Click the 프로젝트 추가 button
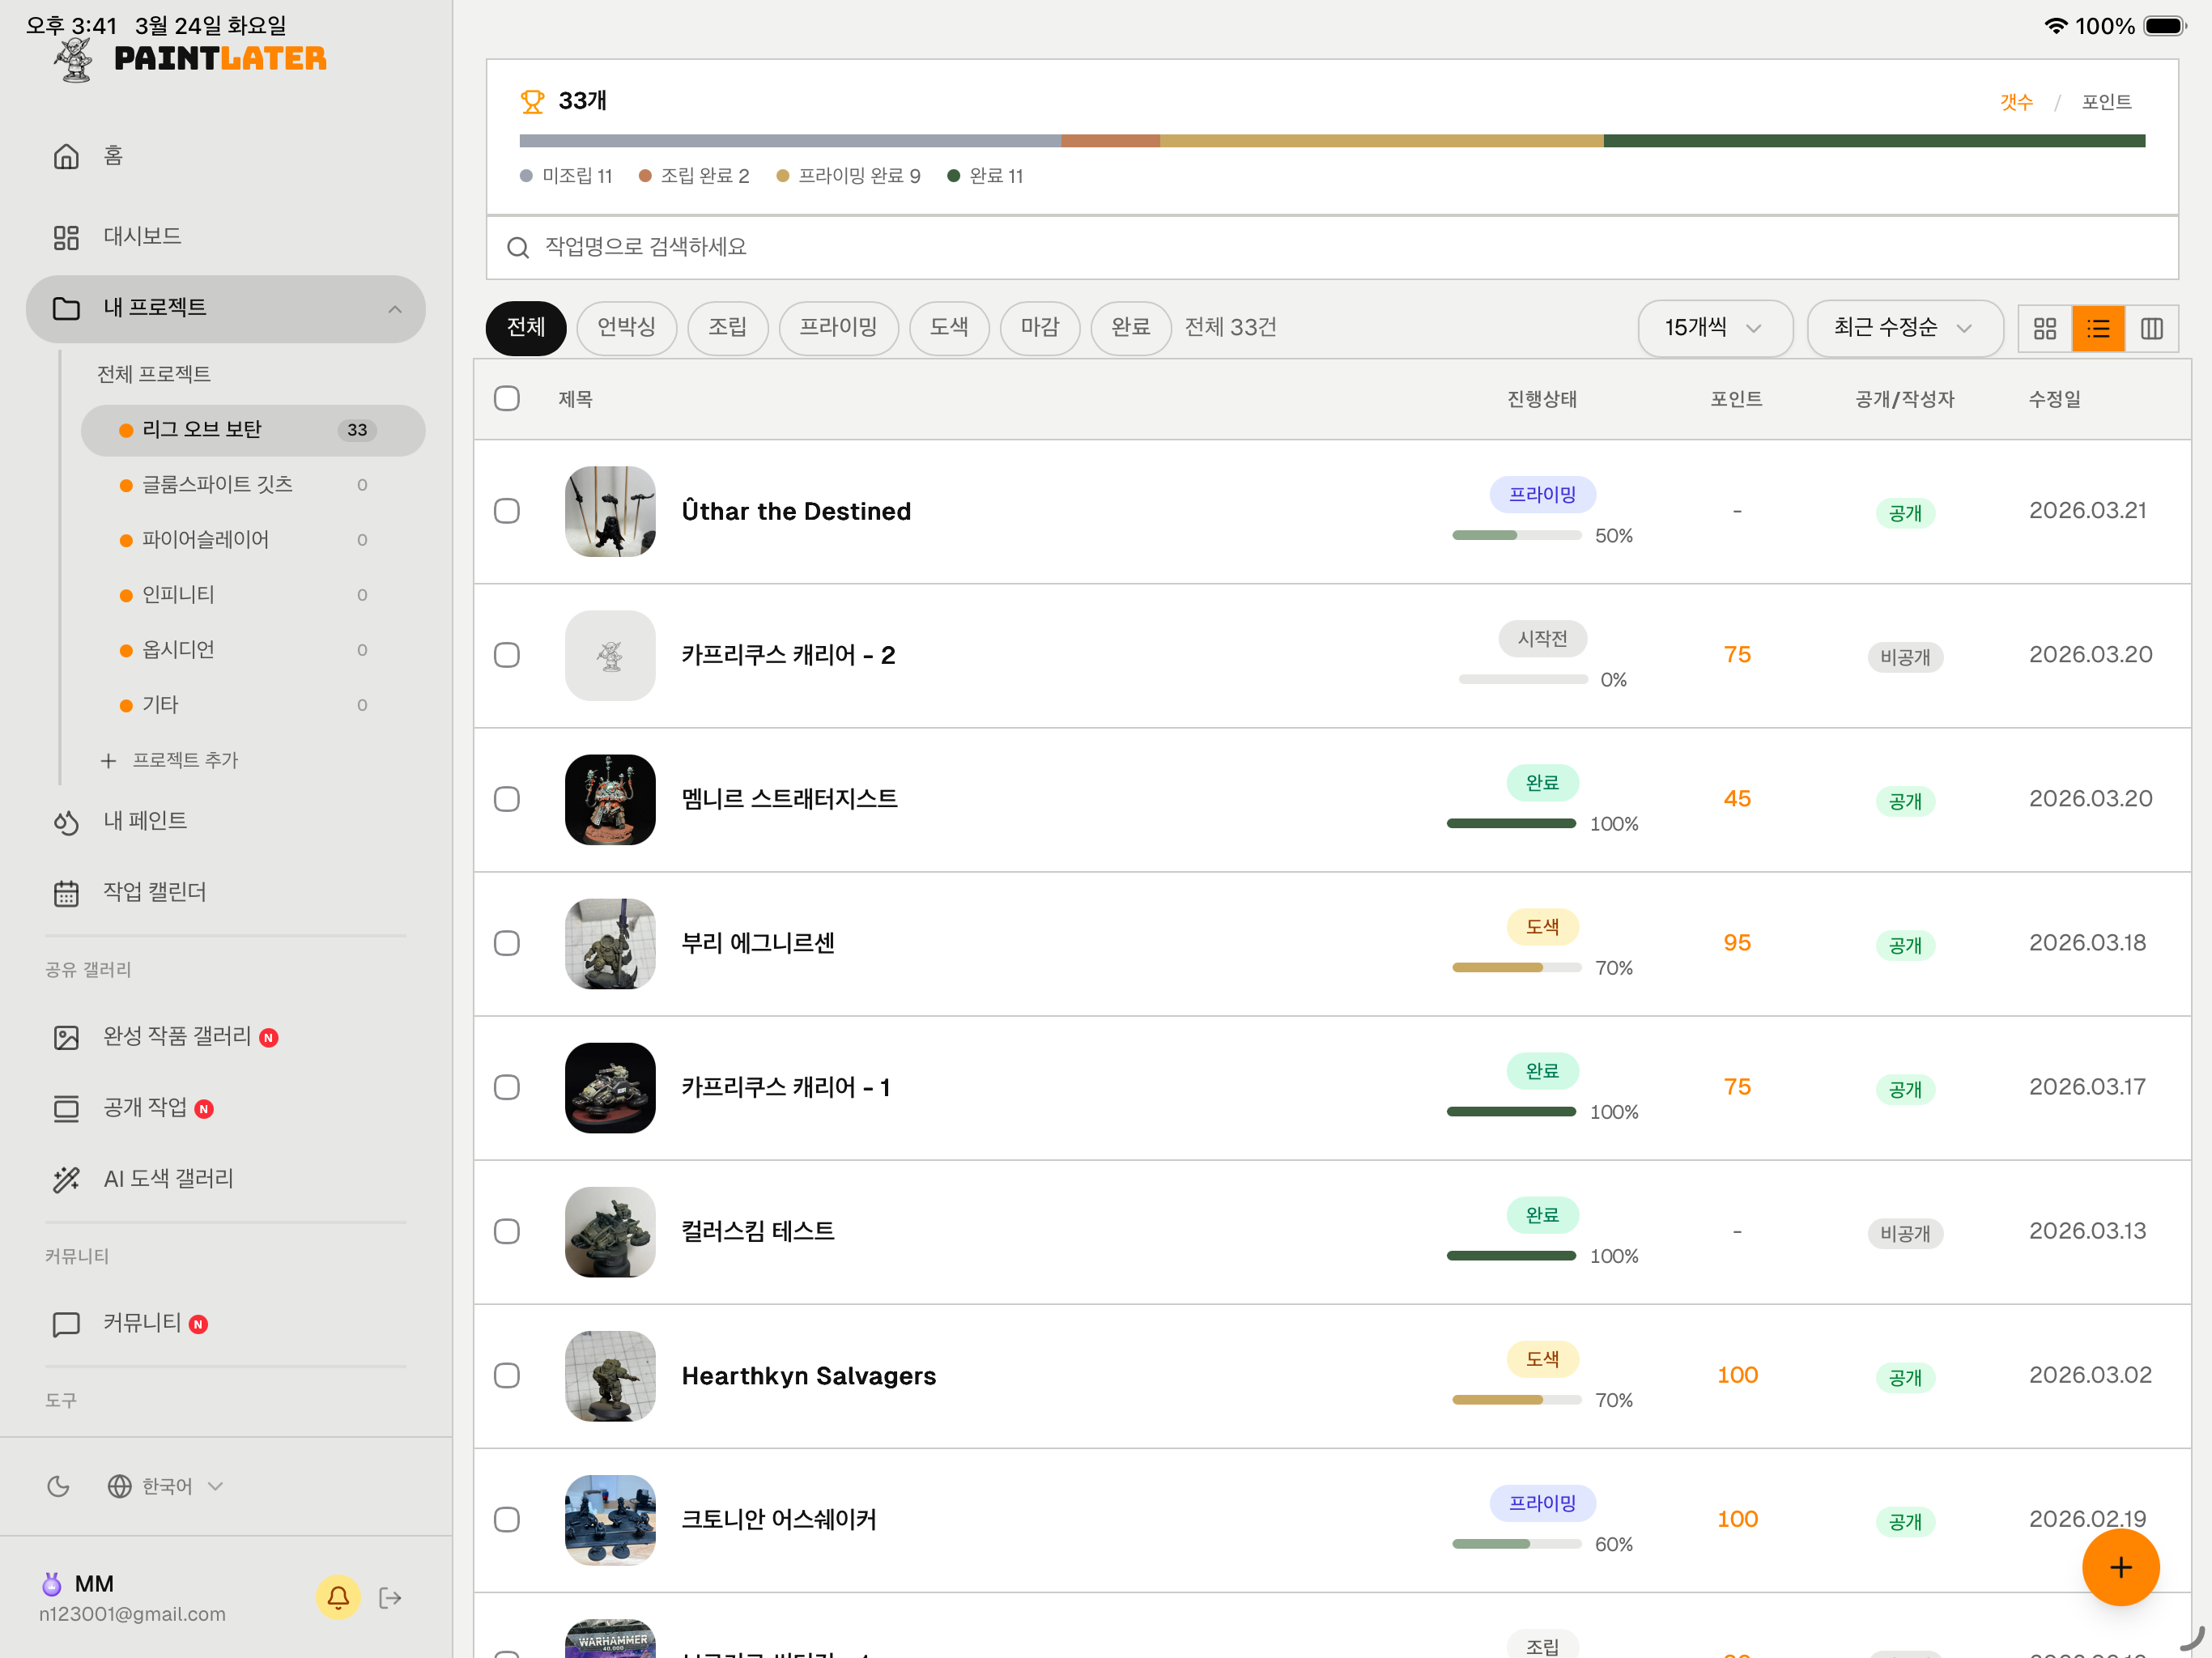Image resolution: width=2212 pixels, height=1658 pixels. (170, 760)
